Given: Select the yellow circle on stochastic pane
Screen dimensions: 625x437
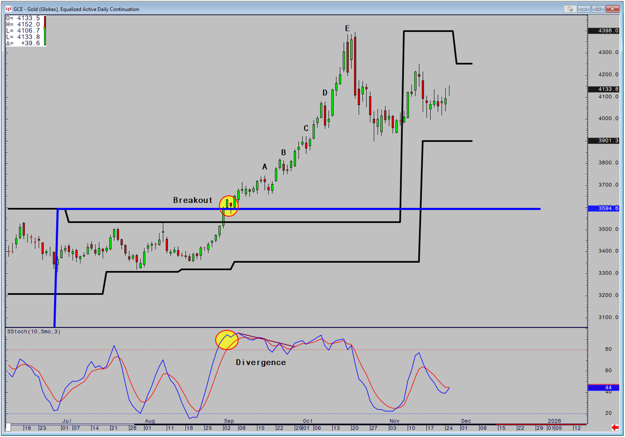Looking at the screenshot, I should click(227, 340).
